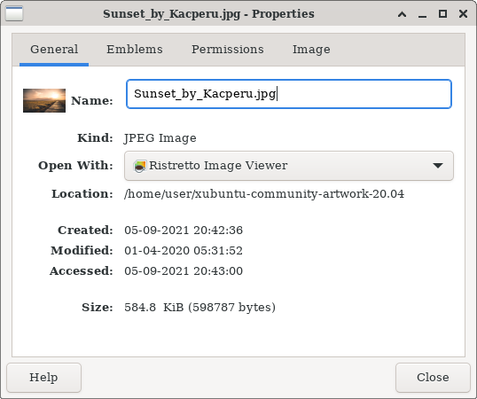Screen dimensions: 477x399
Task: Select the sunset image file thumbnail
Action: pyautogui.click(x=44, y=100)
